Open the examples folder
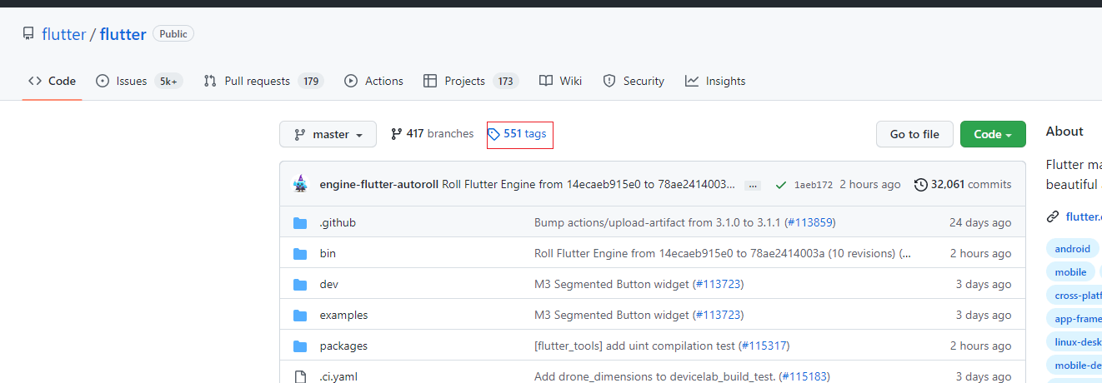 tap(343, 315)
